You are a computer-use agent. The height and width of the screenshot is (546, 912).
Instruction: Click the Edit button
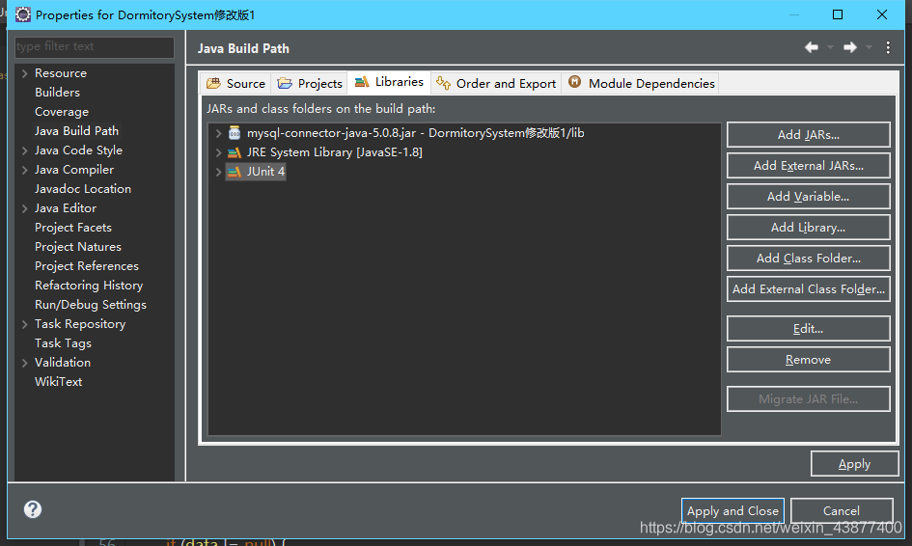[x=808, y=329]
